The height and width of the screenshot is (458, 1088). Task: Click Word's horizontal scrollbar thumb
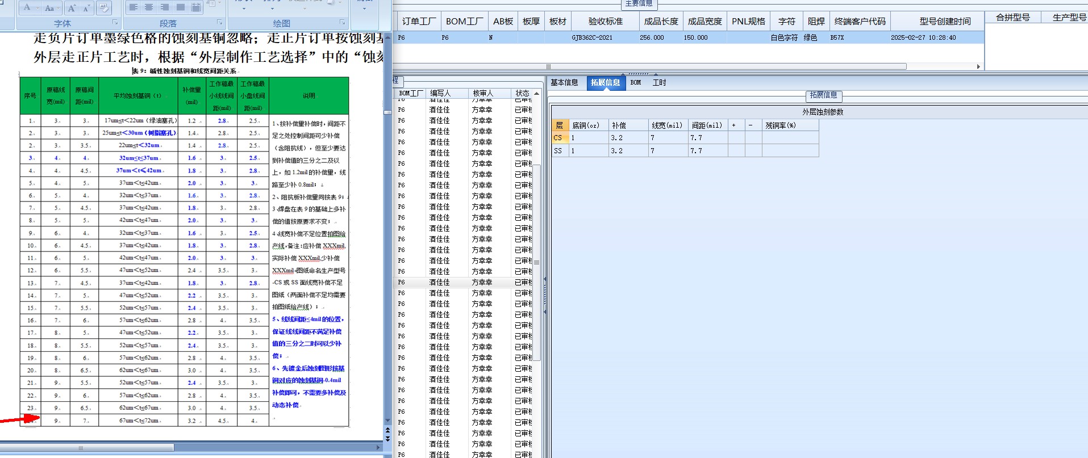click(87, 448)
